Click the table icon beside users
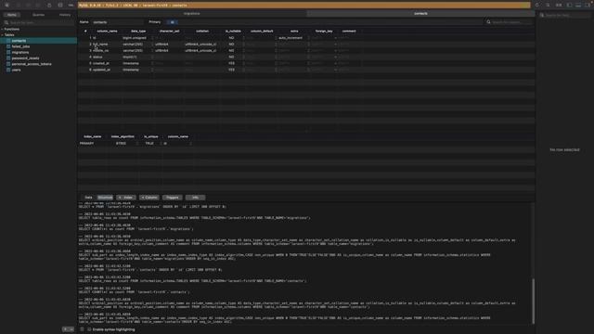This screenshot has height=334, width=594. point(8,71)
